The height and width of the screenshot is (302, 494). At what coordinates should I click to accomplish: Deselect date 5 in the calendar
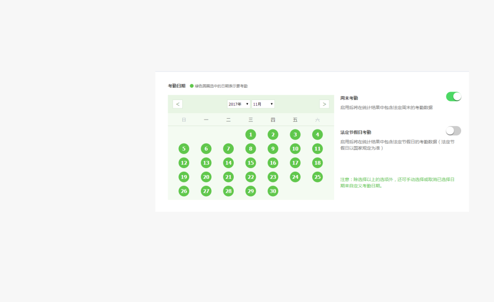(x=184, y=149)
